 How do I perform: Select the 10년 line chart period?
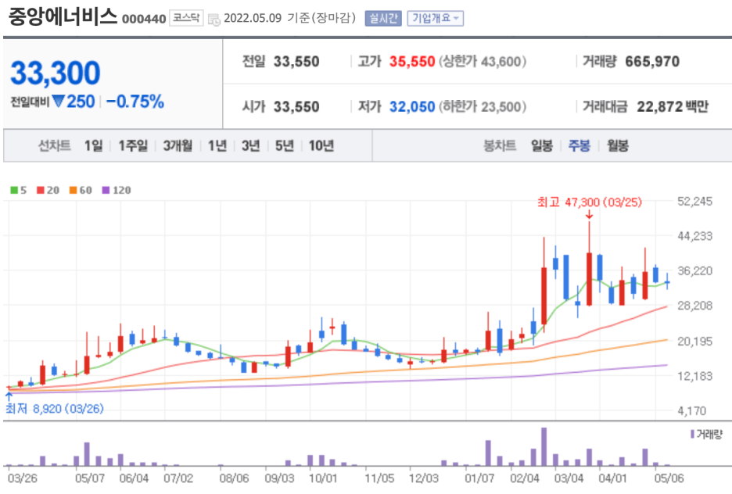321,145
